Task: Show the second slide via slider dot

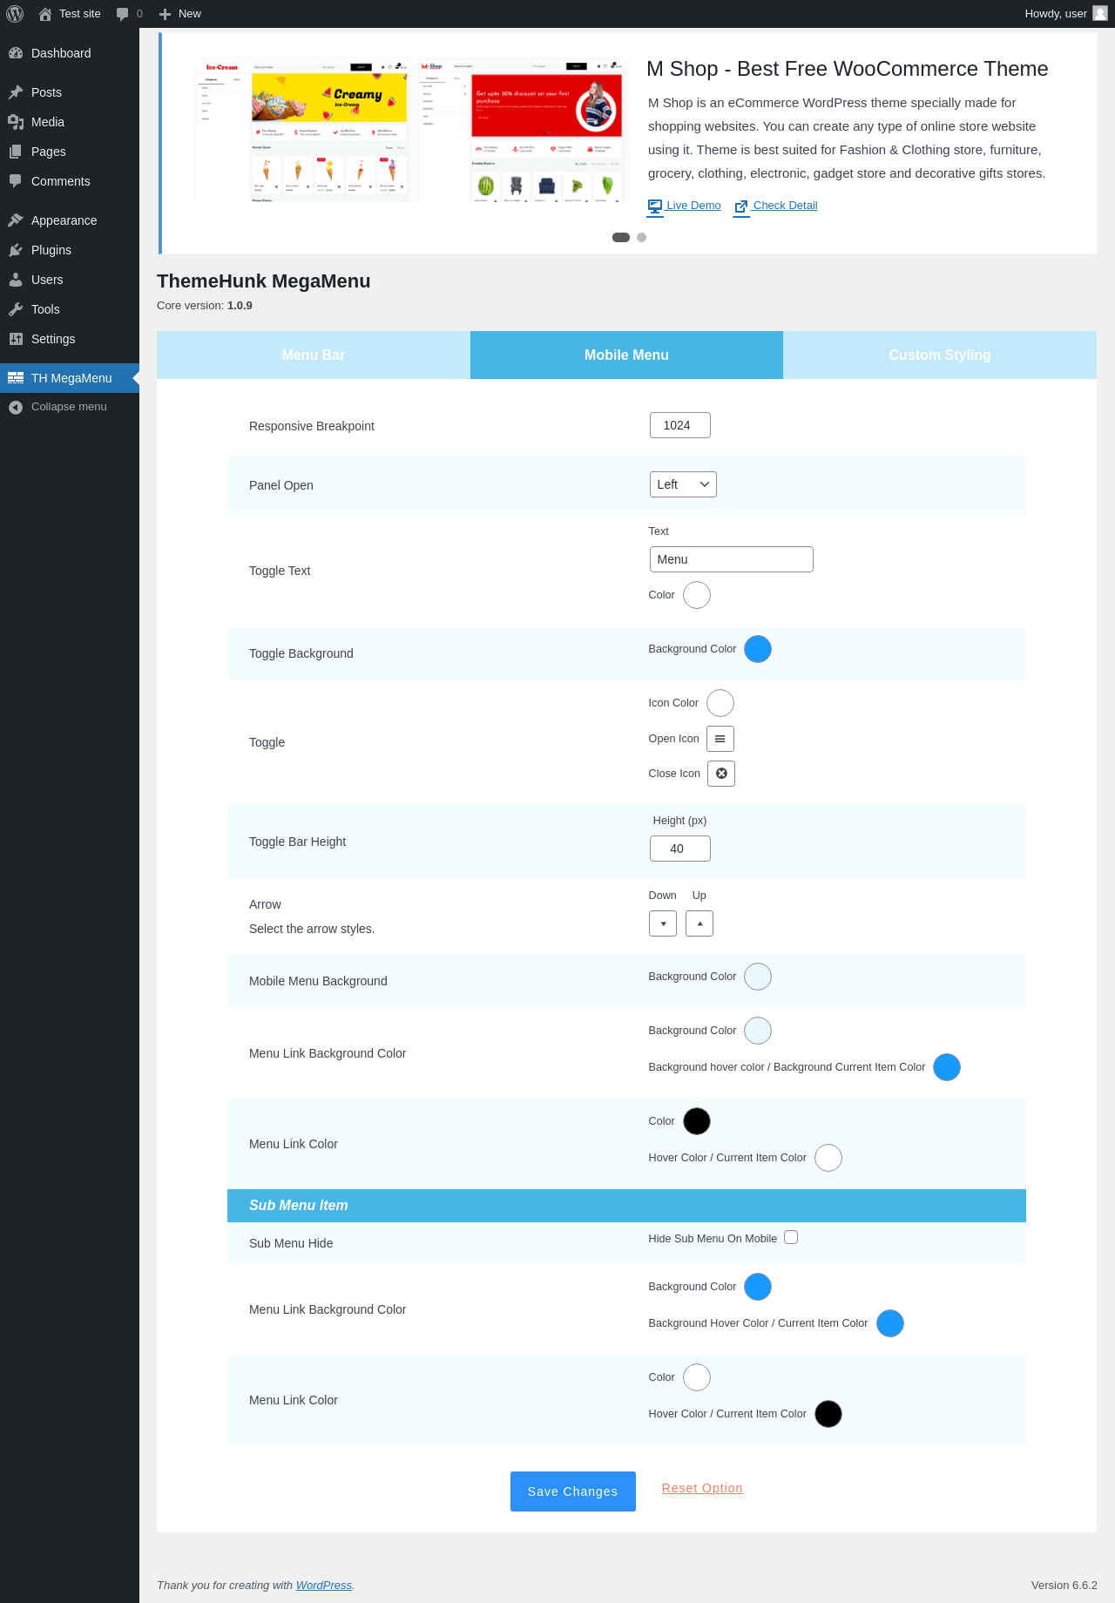Action: [x=642, y=237]
